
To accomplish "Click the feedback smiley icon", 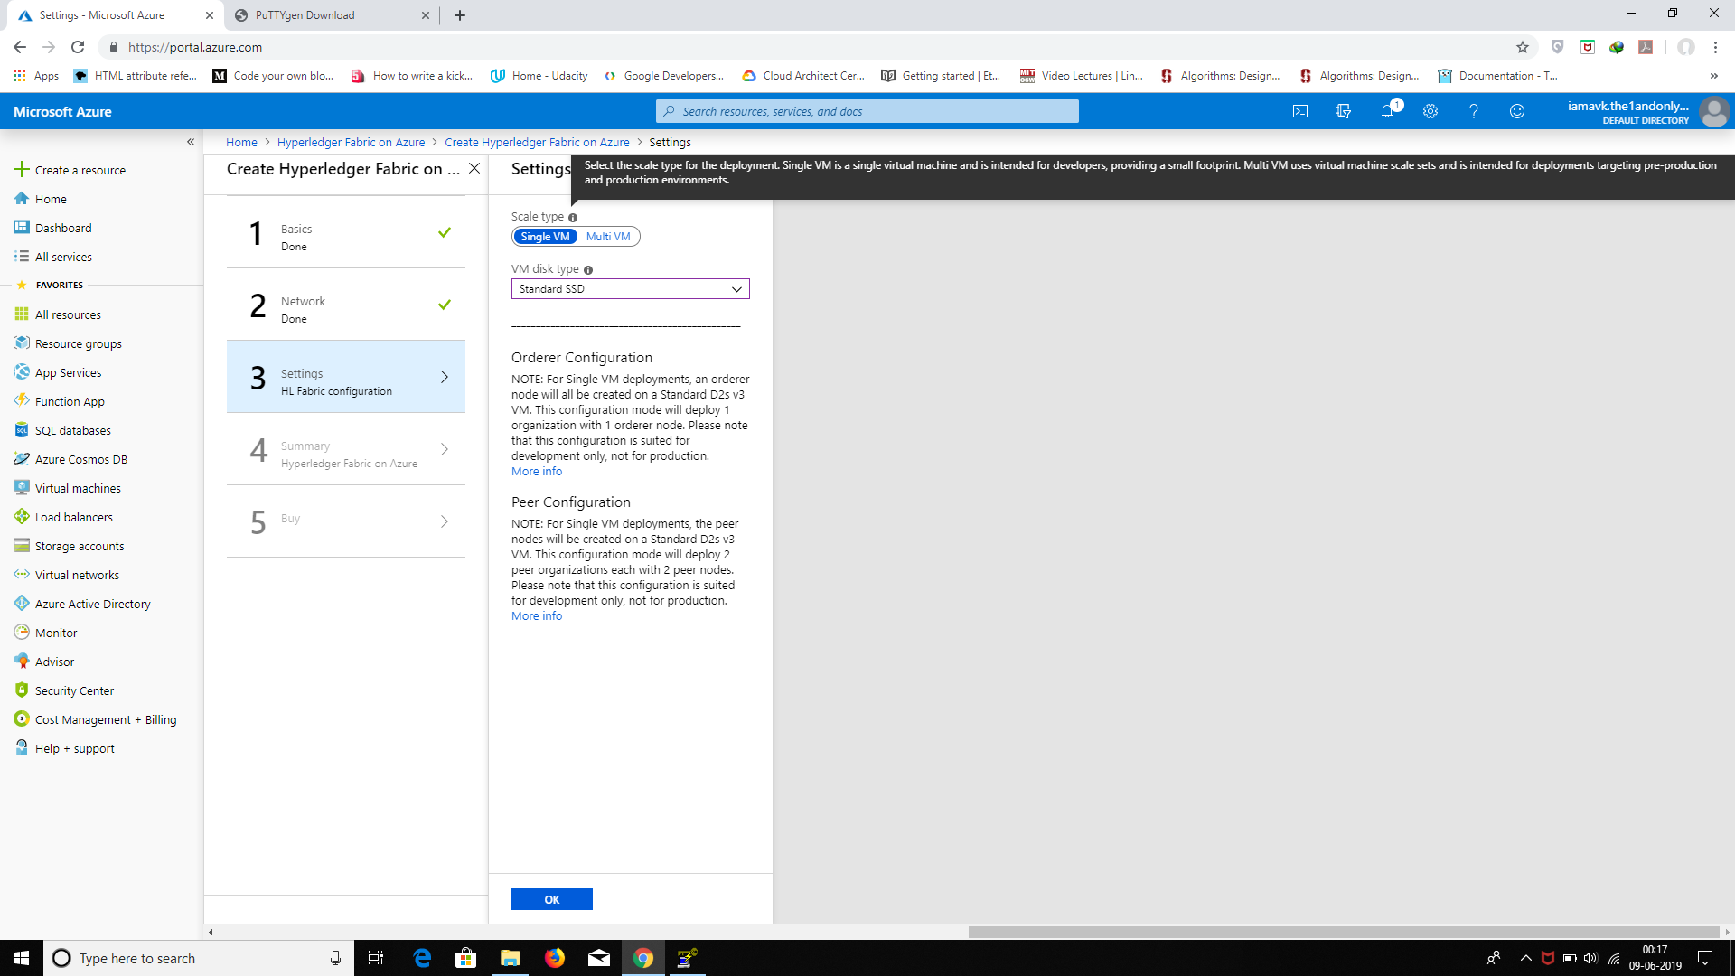I will (x=1516, y=111).
